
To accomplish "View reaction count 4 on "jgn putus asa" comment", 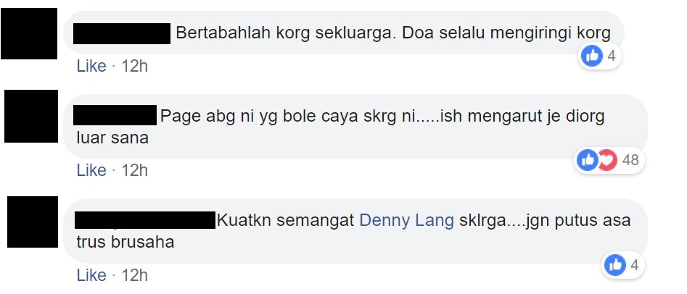I will (x=635, y=265).
